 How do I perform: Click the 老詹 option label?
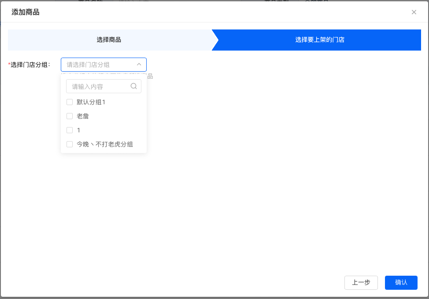click(83, 116)
